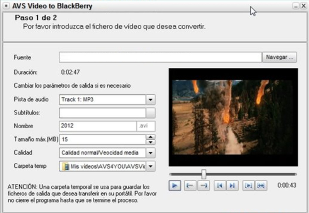The image size is (309, 213).
Task: Click the folder icon in Carpeta temp
Action: pyautogui.click(x=65, y=166)
